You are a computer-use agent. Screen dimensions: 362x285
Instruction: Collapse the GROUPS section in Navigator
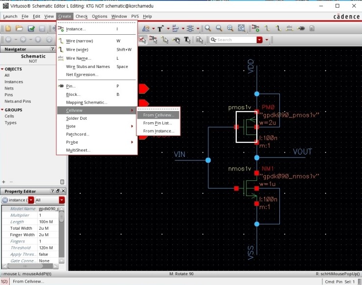pyautogui.click(x=2, y=110)
